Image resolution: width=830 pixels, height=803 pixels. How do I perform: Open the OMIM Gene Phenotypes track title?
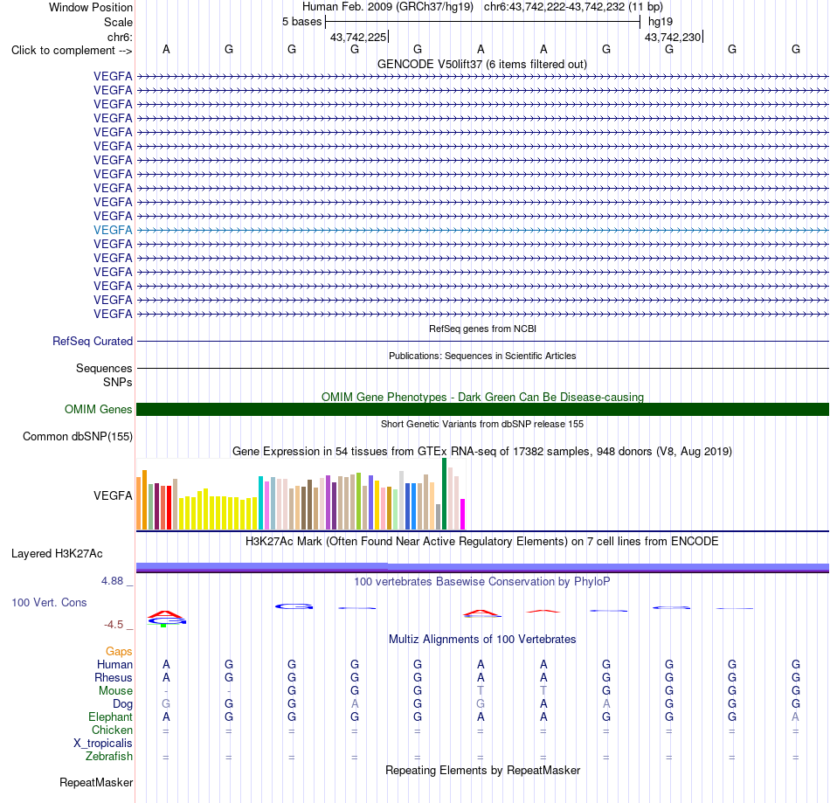[x=482, y=397]
